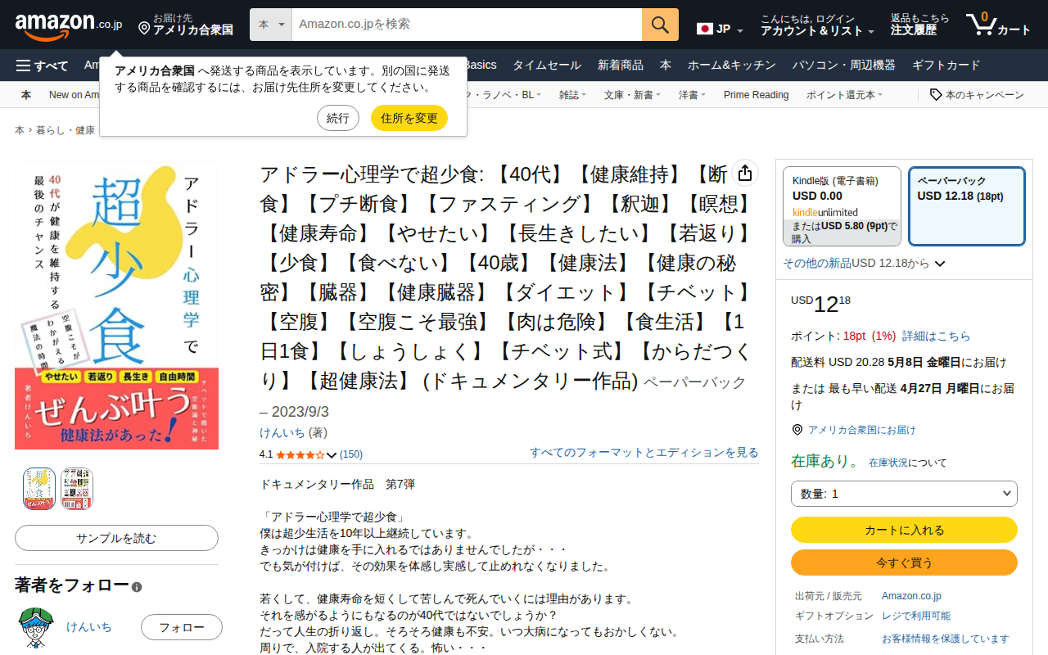Select the second preview thumbnail

tap(77, 489)
